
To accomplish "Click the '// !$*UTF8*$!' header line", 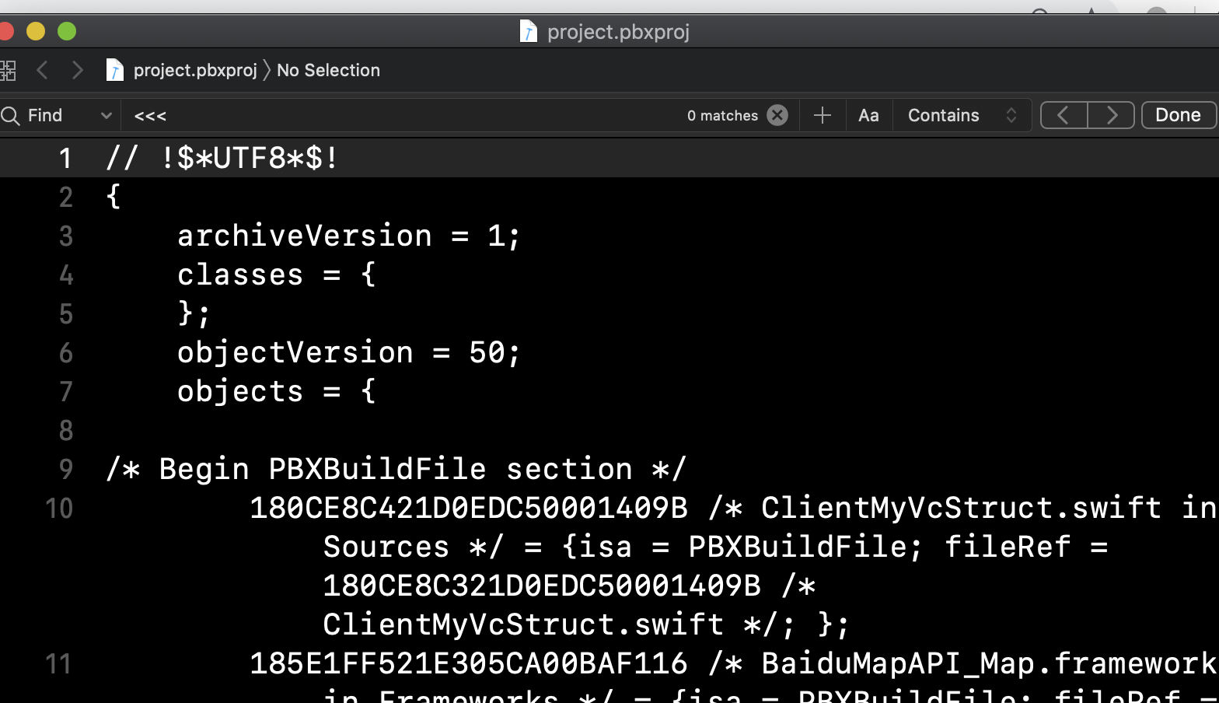I will click(222, 159).
